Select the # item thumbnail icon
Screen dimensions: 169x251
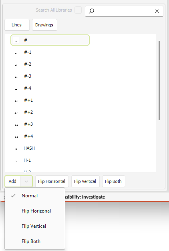click(x=16, y=40)
